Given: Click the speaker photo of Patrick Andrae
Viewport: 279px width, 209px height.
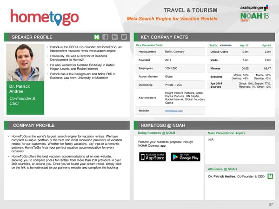Looking at the screenshot, I should point(25,63).
